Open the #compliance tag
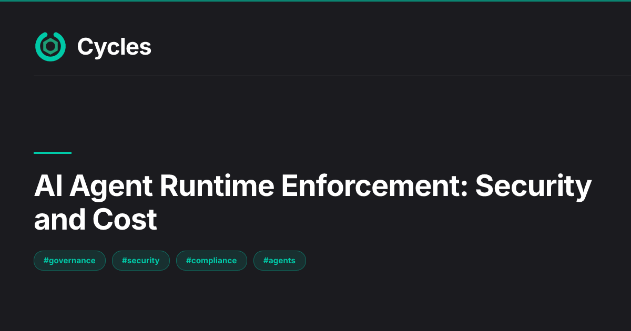The image size is (631, 331). [211, 261]
